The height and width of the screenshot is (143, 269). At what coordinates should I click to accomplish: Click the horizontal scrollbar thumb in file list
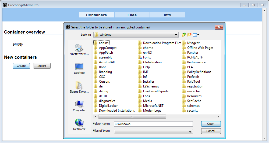tap(132, 116)
